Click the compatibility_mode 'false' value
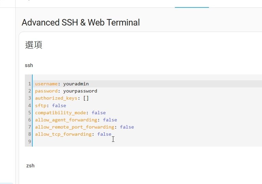 (x=98, y=113)
